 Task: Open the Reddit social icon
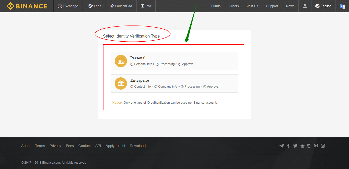coord(303,146)
